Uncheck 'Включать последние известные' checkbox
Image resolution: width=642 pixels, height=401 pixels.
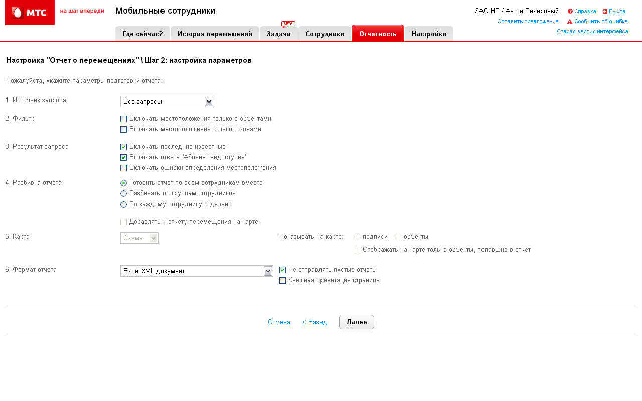124,147
